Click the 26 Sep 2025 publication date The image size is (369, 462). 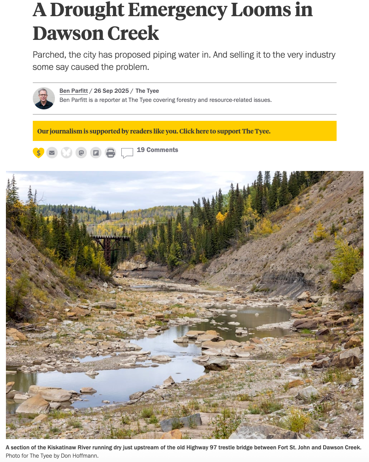point(111,90)
